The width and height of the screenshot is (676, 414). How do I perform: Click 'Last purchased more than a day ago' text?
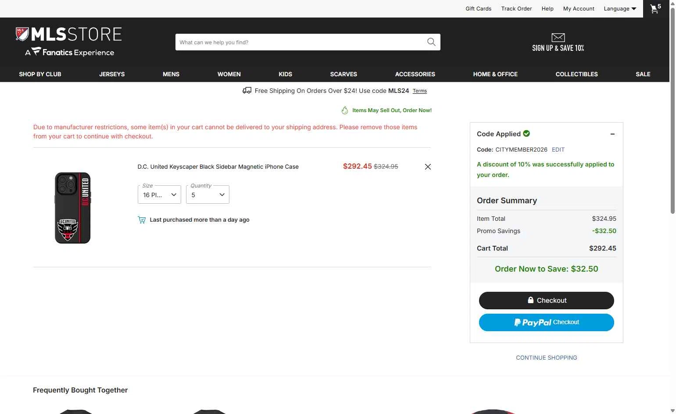(x=200, y=220)
